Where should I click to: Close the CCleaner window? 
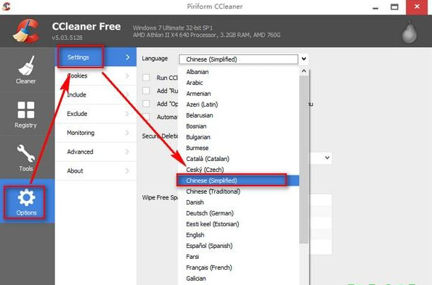click(x=417, y=7)
